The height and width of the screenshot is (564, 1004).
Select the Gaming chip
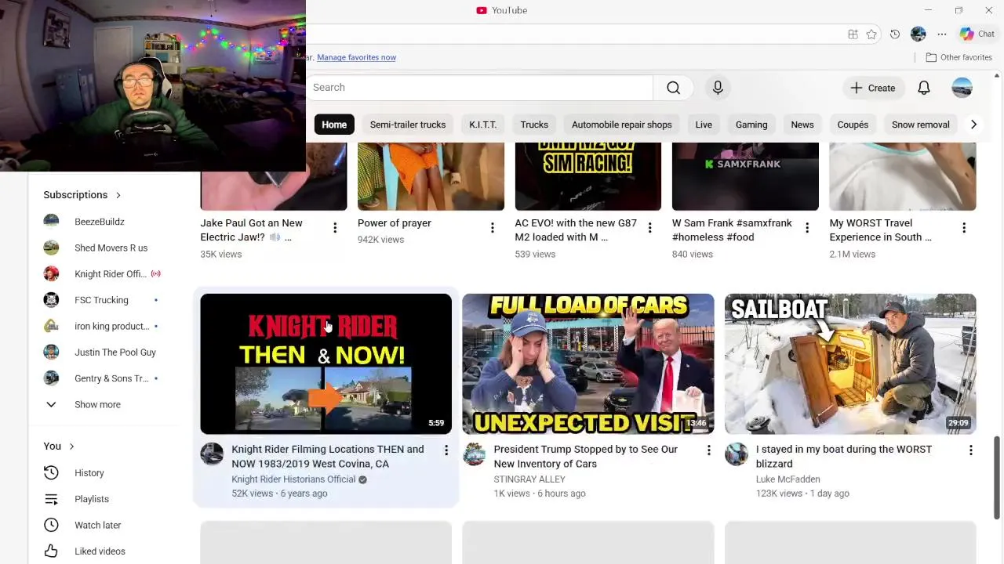(x=751, y=125)
